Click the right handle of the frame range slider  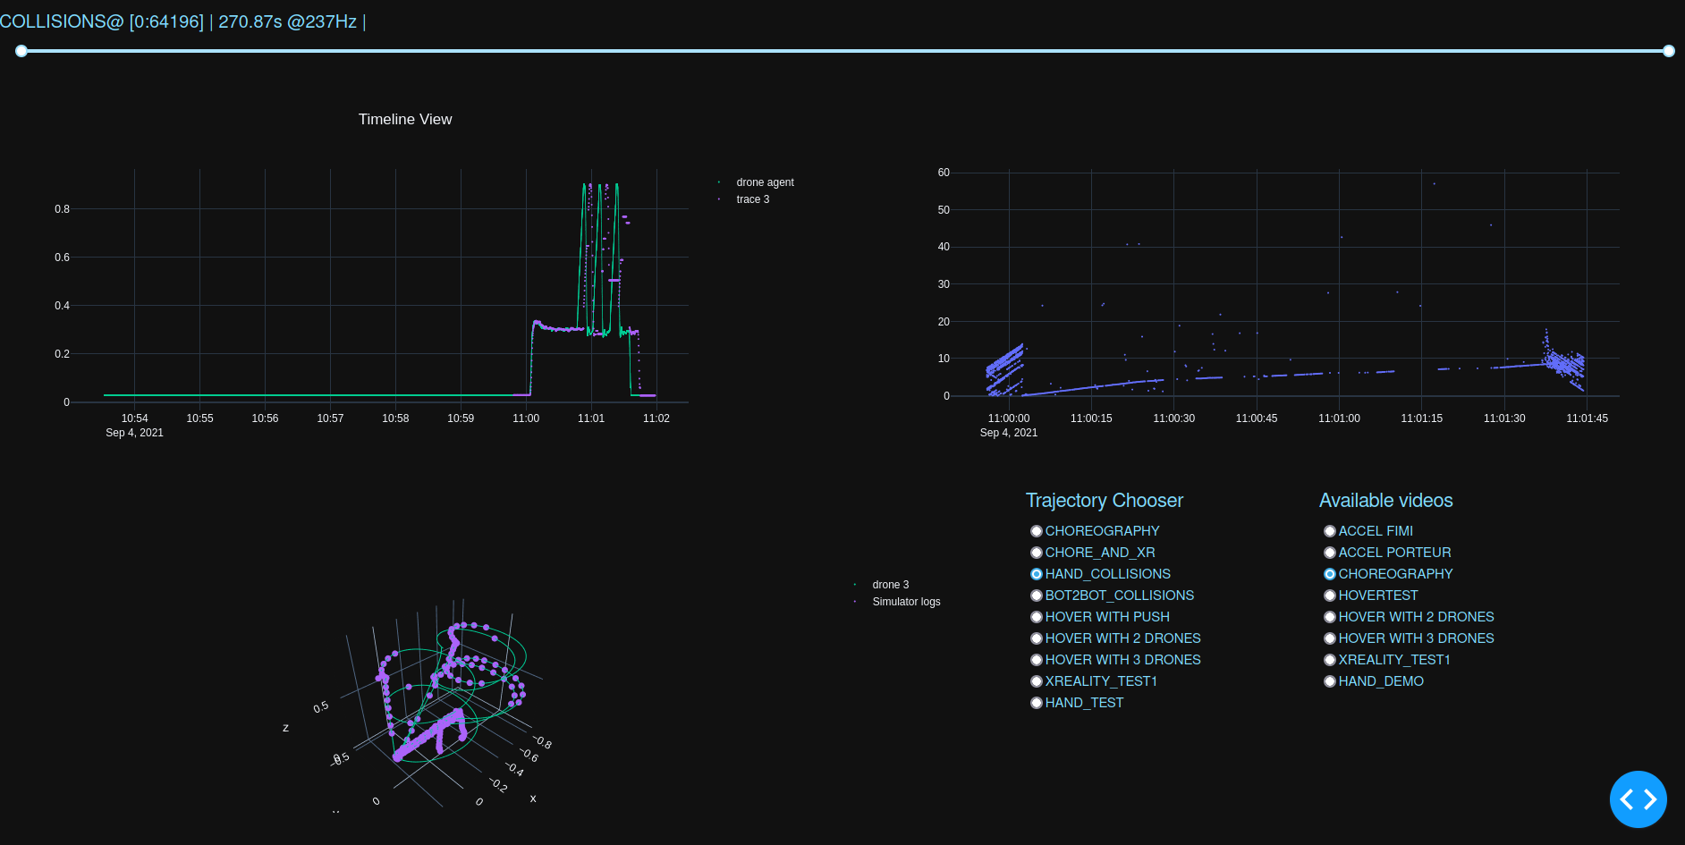[x=1667, y=51]
